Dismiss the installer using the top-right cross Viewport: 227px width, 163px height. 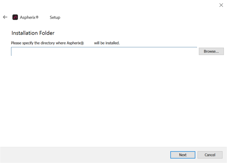tap(221, 5)
